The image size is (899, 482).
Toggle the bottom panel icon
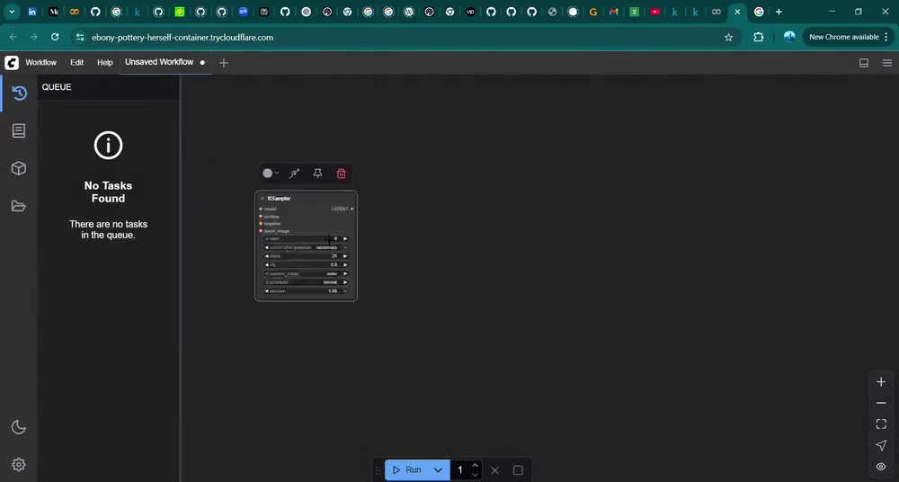(863, 63)
